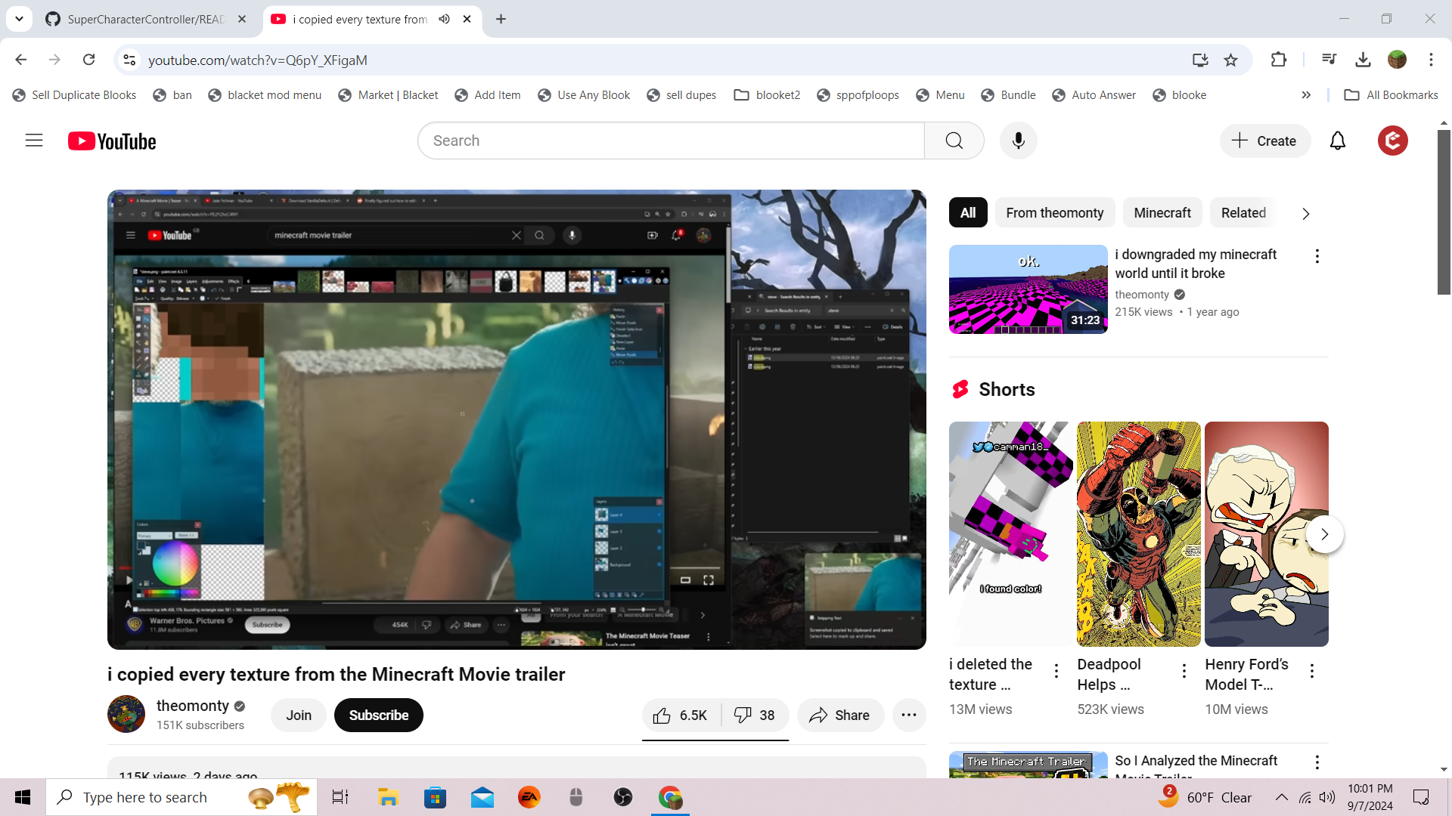This screenshot has height=816, width=1452.
Task: Open 'i deleted the texture' Short thumbnail
Action: tap(1010, 533)
